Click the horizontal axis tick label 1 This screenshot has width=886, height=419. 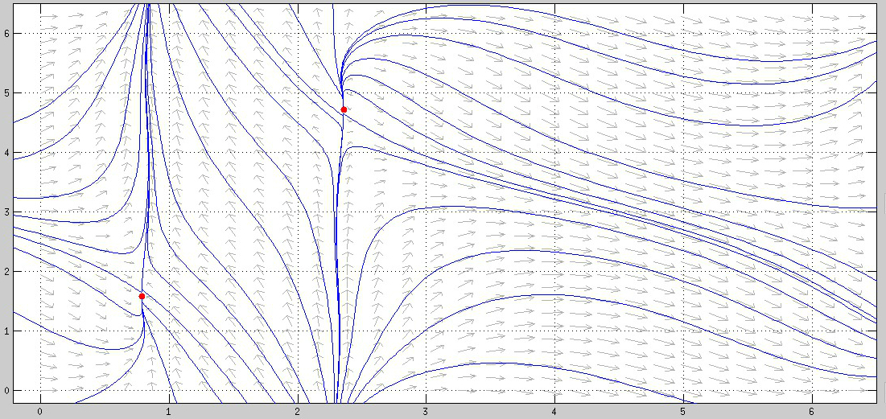pyautogui.click(x=168, y=413)
